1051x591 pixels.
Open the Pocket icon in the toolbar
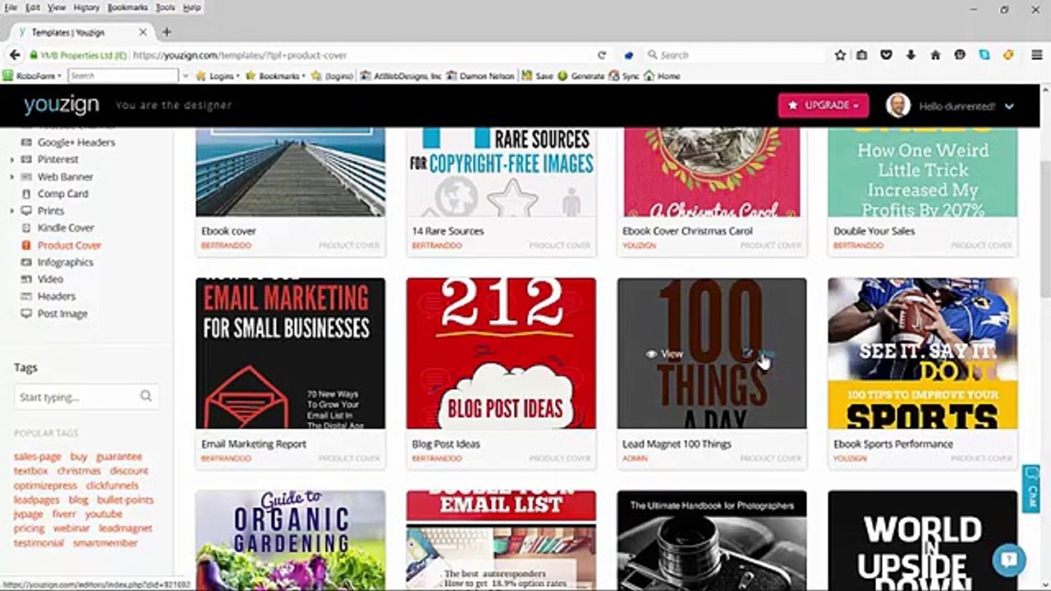coord(886,55)
